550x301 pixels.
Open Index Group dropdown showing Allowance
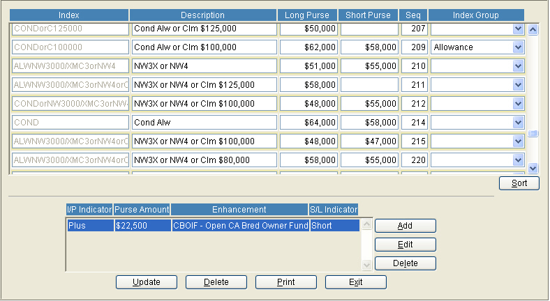(518, 47)
